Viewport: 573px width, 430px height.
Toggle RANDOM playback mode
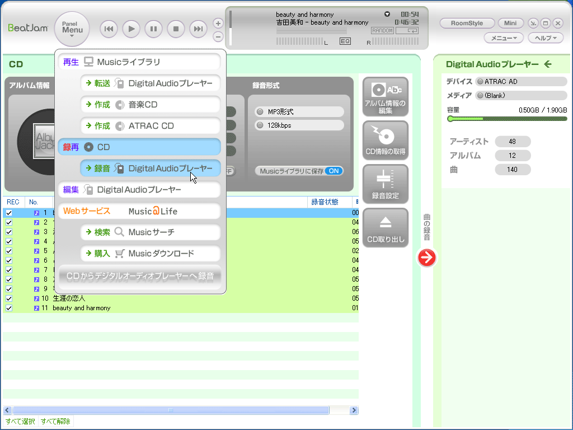382,31
